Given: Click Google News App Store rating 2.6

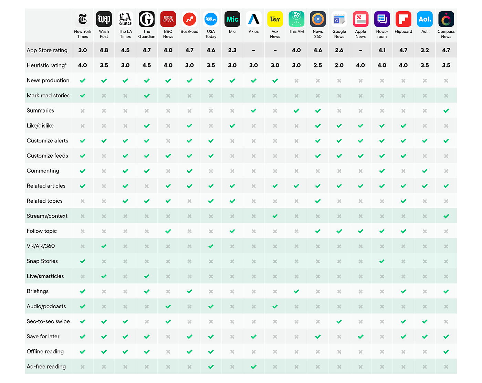Looking at the screenshot, I should click(x=339, y=50).
